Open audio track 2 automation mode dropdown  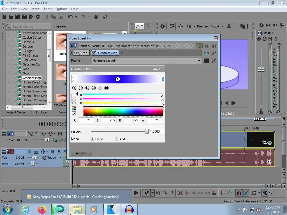point(61,158)
